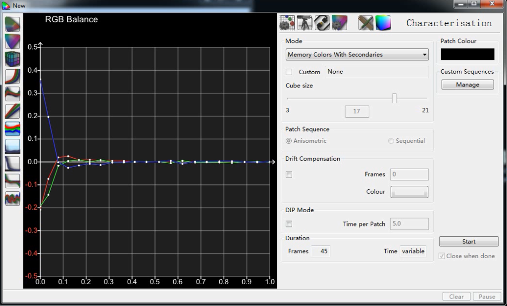The width and height of the screenshot is (507, 306).
Task: Click the Cube size slider handle
Action: (x=395, y=98)
